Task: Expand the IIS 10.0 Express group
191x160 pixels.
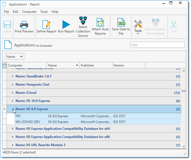Action: click(x=13, y=101)
